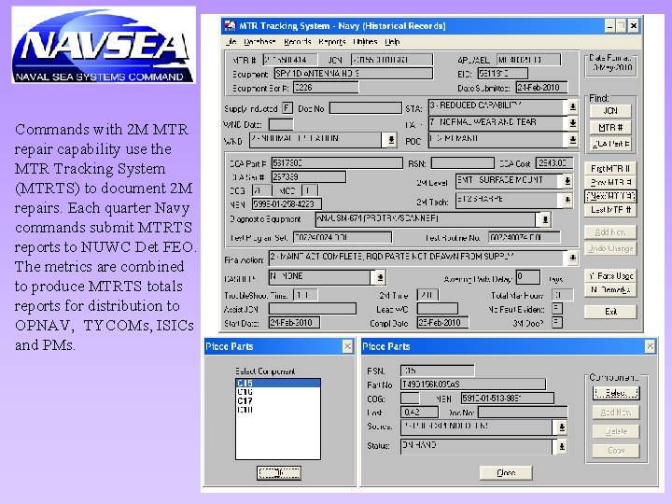Click the Undo Change button
672x504 pixels.
pos(610,248)
